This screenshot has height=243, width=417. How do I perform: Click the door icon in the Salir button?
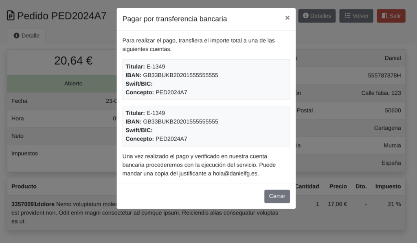pyautogui.click(x=384, y=16)
